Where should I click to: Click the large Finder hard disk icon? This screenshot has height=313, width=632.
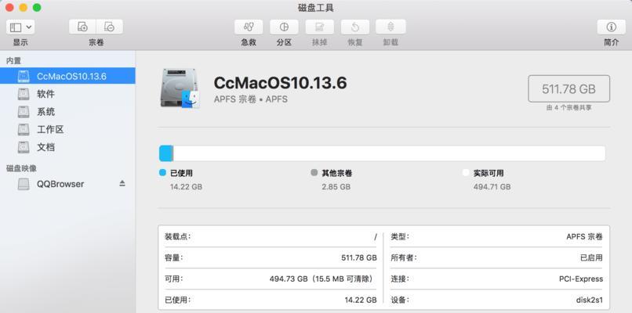(x=180, y=88)
